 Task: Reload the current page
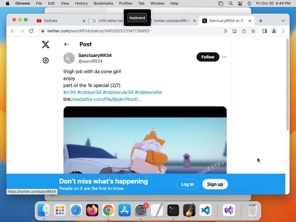click(31, 31)
